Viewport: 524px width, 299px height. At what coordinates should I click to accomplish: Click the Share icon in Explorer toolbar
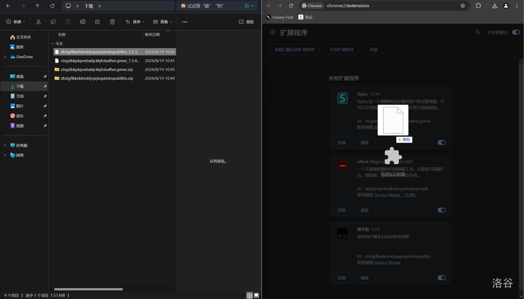97,22
